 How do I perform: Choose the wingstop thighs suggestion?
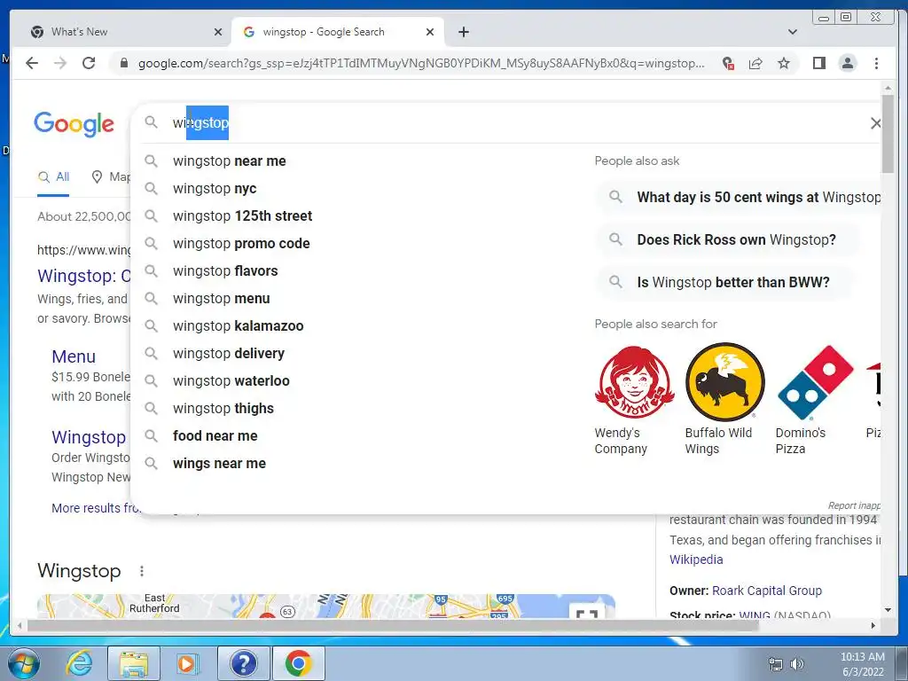[x=223, y=408]
